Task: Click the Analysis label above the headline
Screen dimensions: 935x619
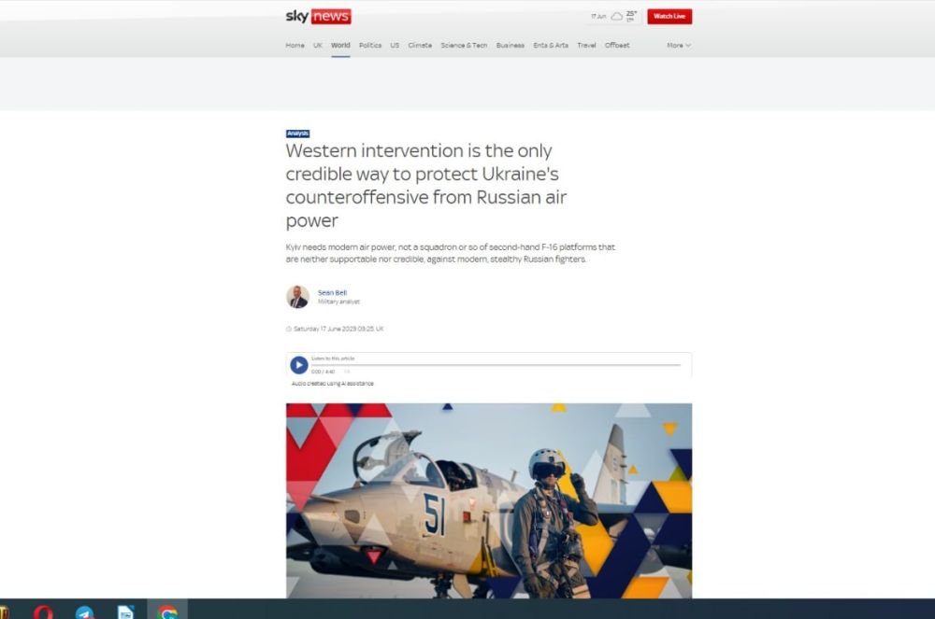Action: 297,133
